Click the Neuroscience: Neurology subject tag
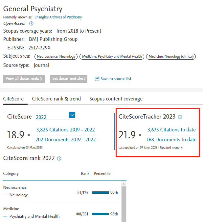 (56, 57)
